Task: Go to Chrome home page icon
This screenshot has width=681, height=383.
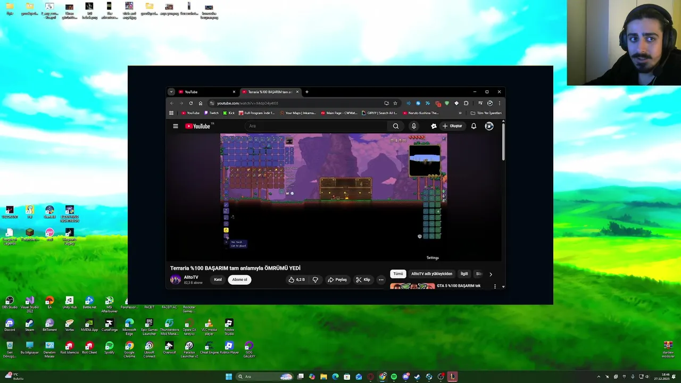Action: pyautogui.click(x=200, y=103)
